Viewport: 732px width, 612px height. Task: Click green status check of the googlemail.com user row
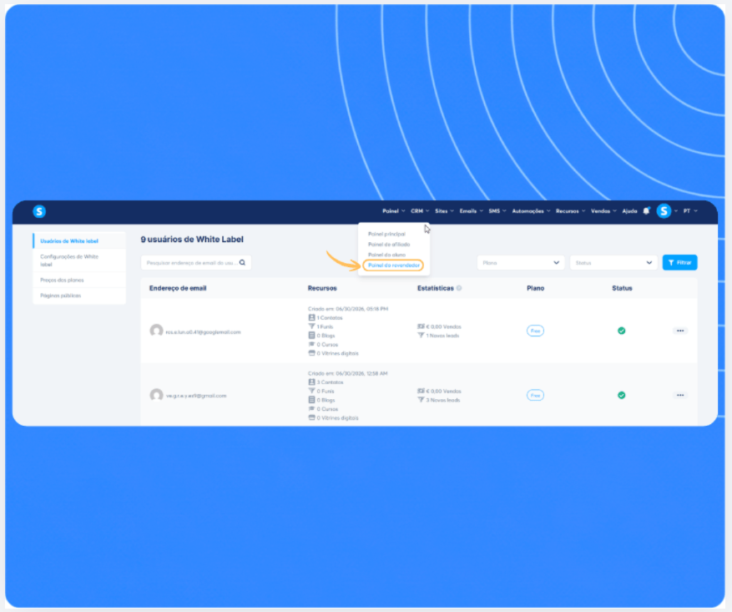point(621,331)
